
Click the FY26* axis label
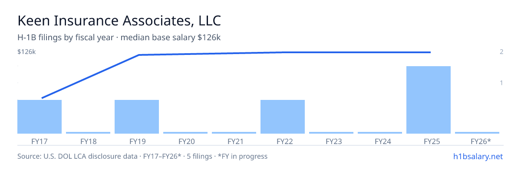(481, 141)
